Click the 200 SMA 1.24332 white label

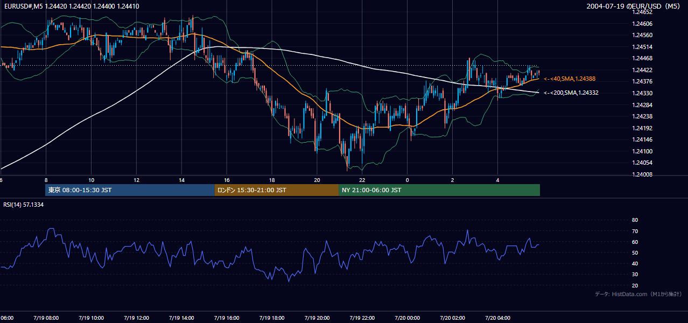pos(571,93)
